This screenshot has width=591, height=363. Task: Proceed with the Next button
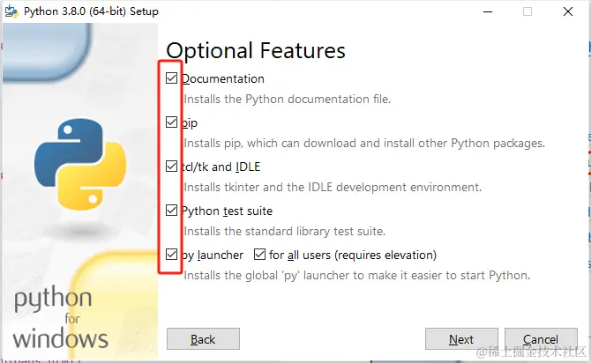click(x=461, y=339)
